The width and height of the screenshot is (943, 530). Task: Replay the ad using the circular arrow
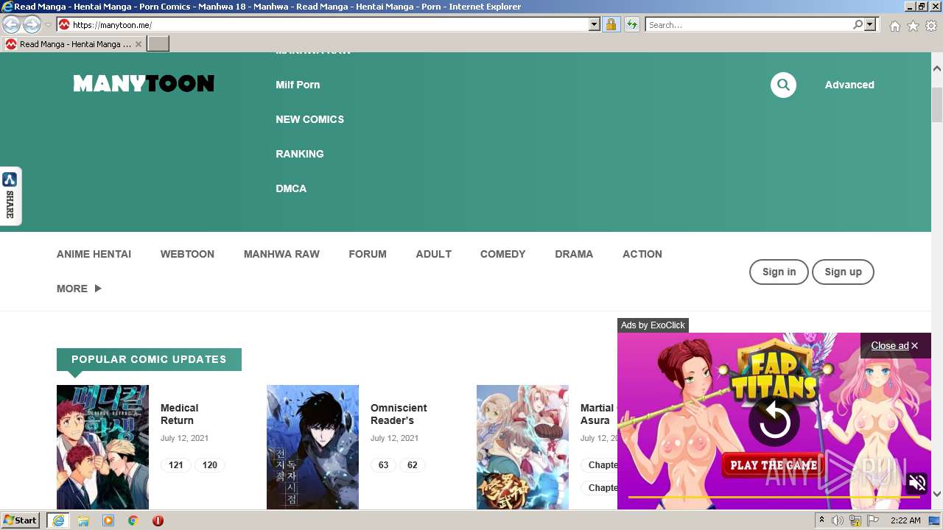[774, 422]
